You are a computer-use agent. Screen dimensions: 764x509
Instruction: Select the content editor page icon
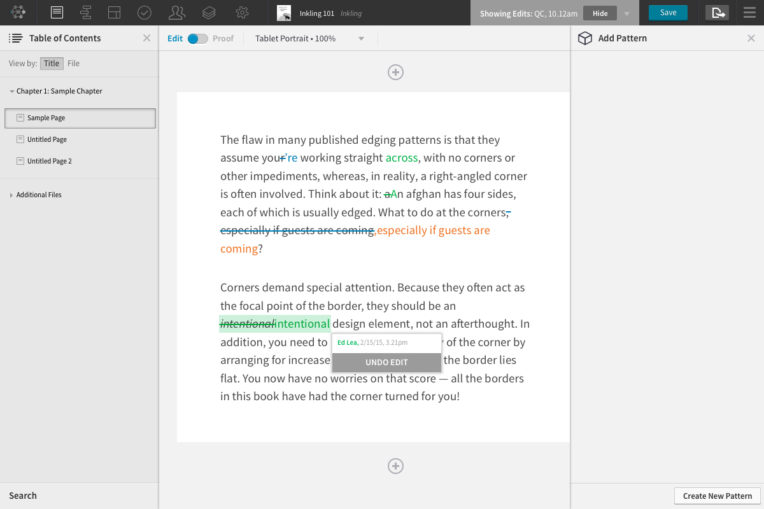(57, 12)
